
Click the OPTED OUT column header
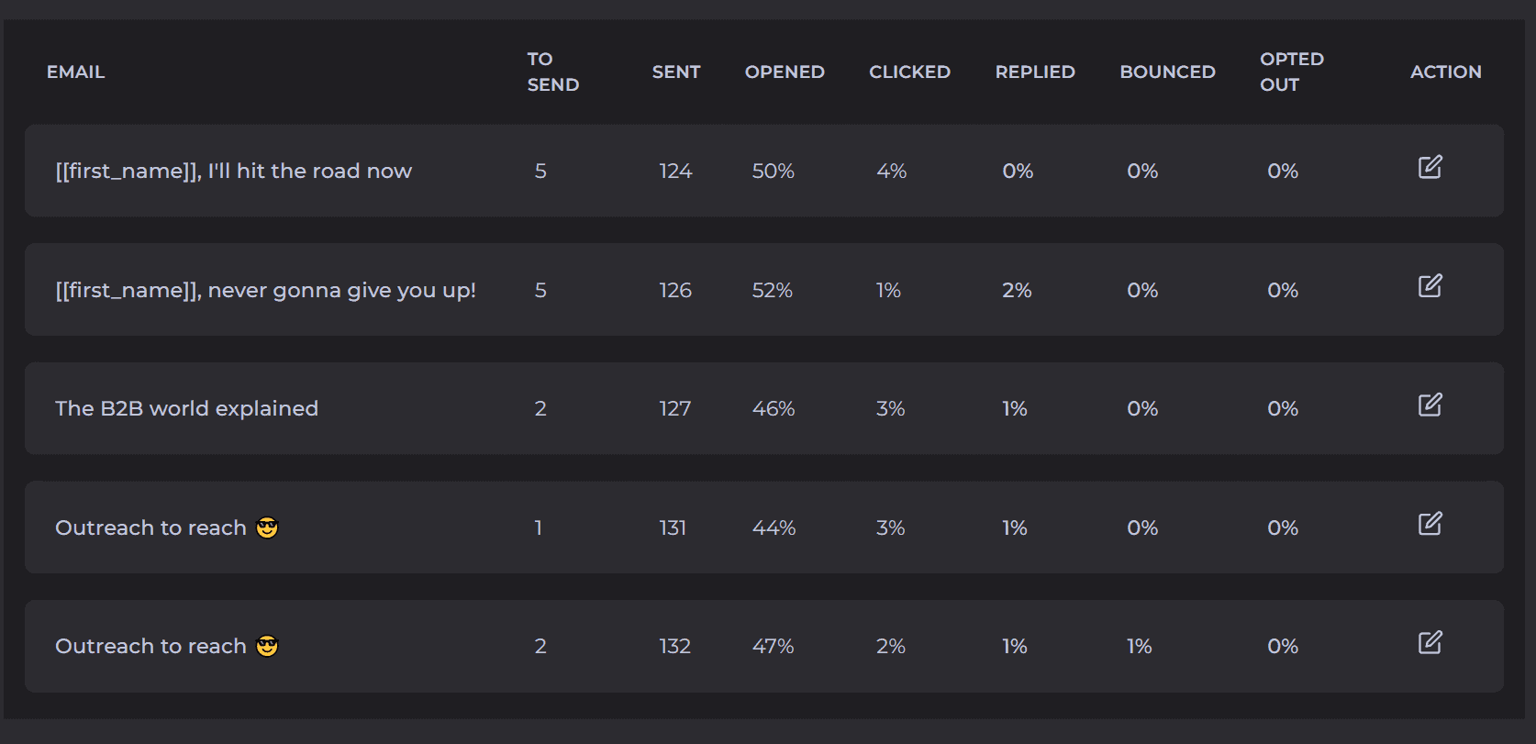[1291, 72]
